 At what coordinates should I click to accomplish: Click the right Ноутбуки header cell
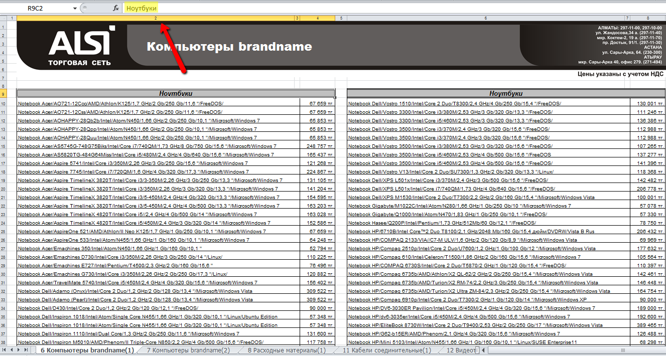[506, 94]
